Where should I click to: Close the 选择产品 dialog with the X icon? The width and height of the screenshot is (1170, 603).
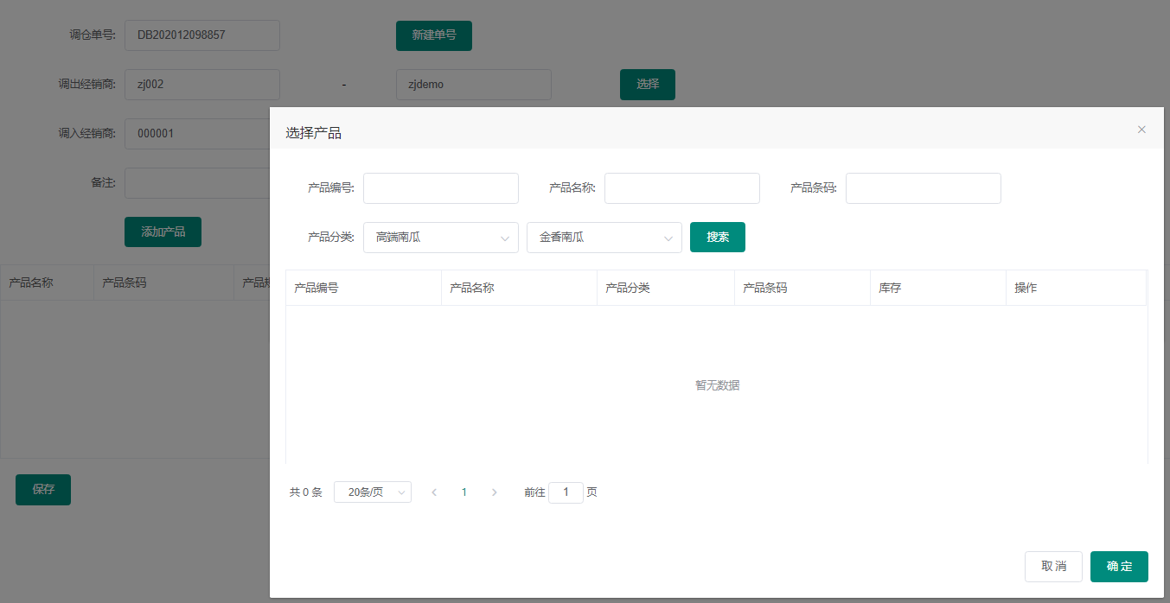pos(1141,130)
